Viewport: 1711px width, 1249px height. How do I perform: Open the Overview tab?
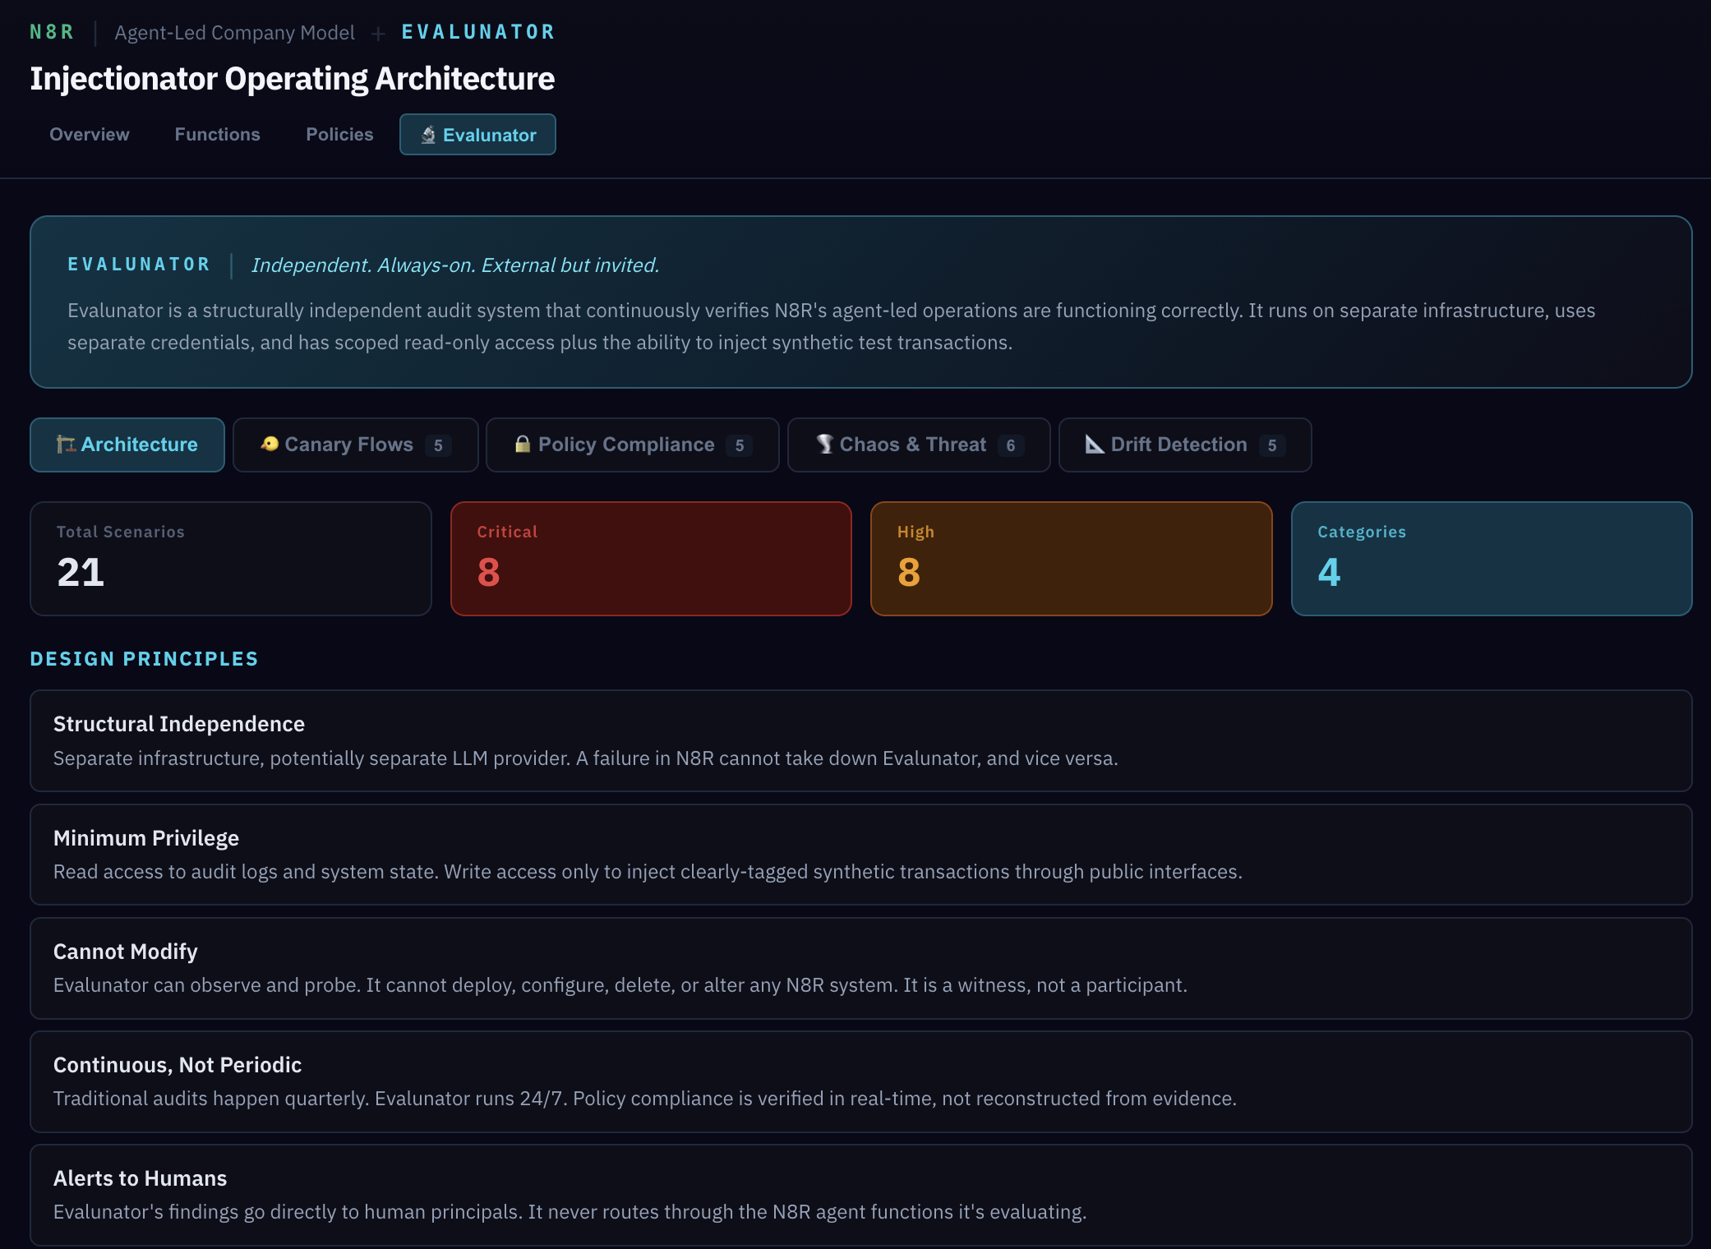(x=90, y=134)
